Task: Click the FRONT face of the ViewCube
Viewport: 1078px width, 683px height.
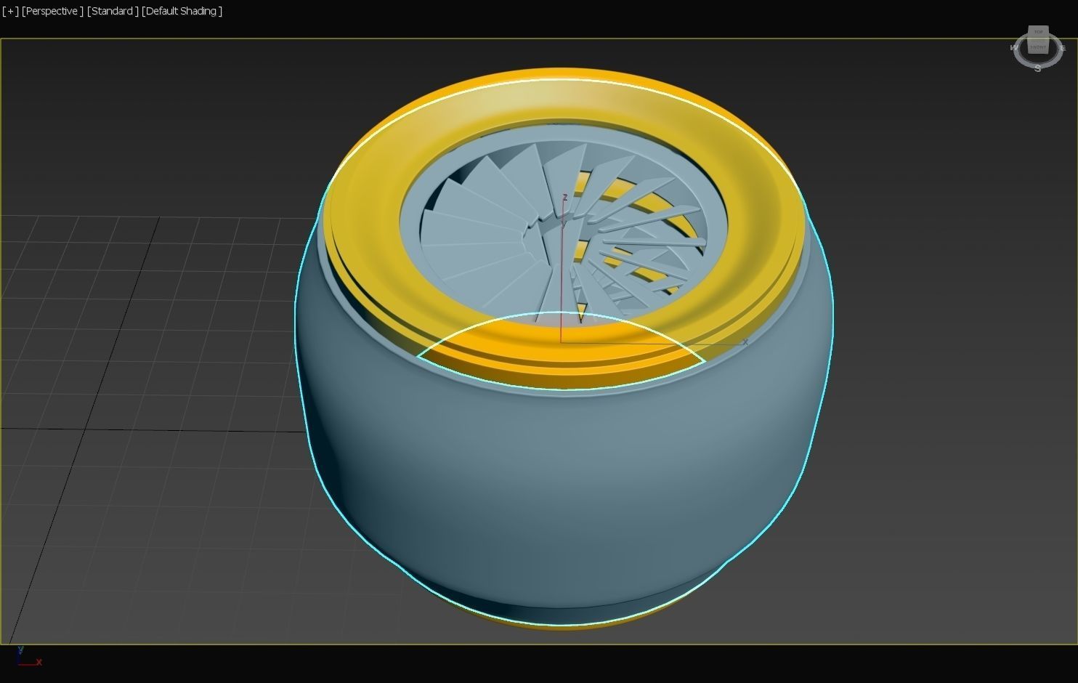Action: pyautogui.click(x=1038, y=47)
